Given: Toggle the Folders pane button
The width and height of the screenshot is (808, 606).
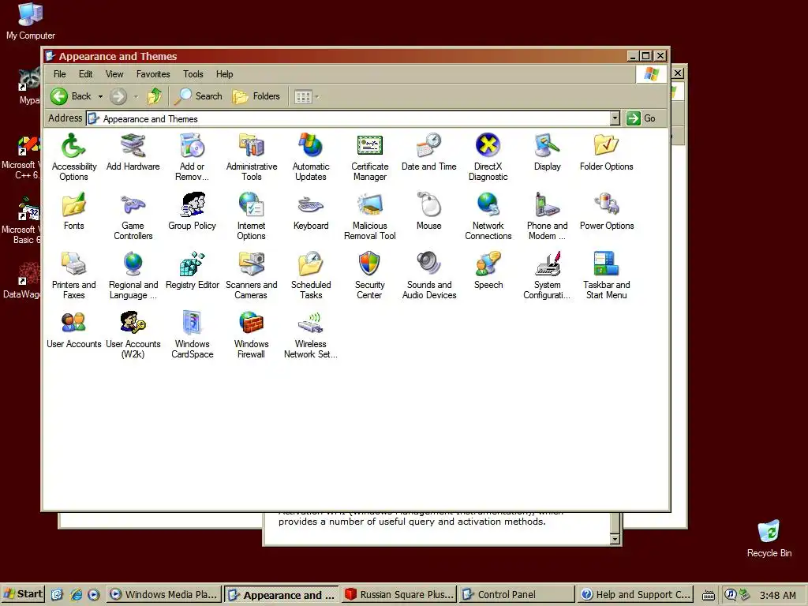Looking at the screenshot, I should click(256, 96).
